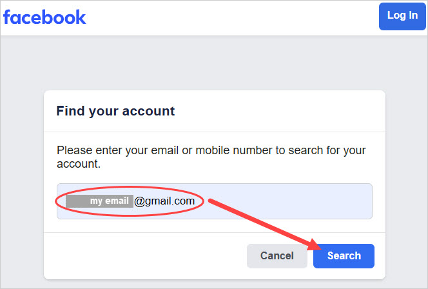Click the dialog footer left of Cancel
This screenshot has width=428, height=289.
pyautogui.click(x=142, y=255)
